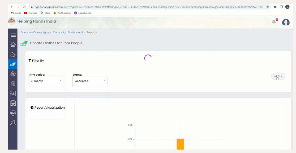Image resolution: width=296 pixels, height=153 pixels.
Task: View notifications via the bell icon
Action: (x=274, y=22)
